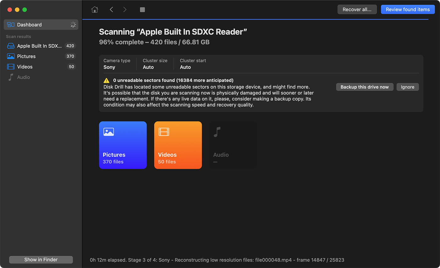Navigate forward with the right arrow
Image resolution: width=440 pixels, height=268 pixels.
(125, 9)
